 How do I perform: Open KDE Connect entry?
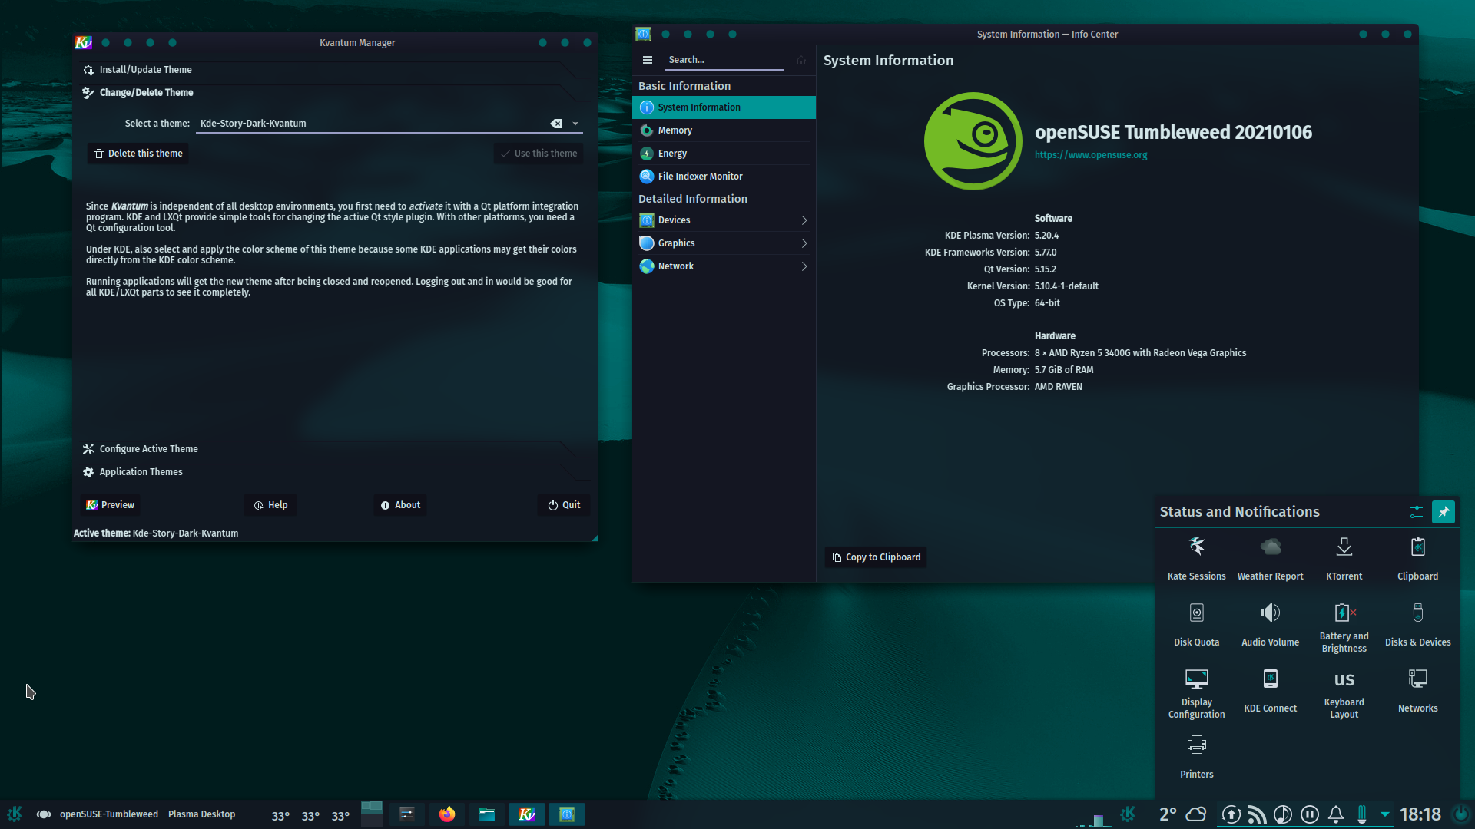pyautogui.click(x=1270, y=691)
